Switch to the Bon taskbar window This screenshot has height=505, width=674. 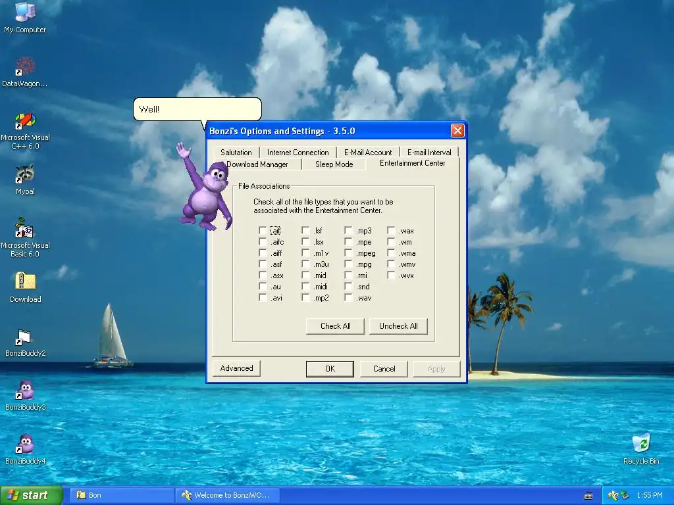tap(121, 495)
